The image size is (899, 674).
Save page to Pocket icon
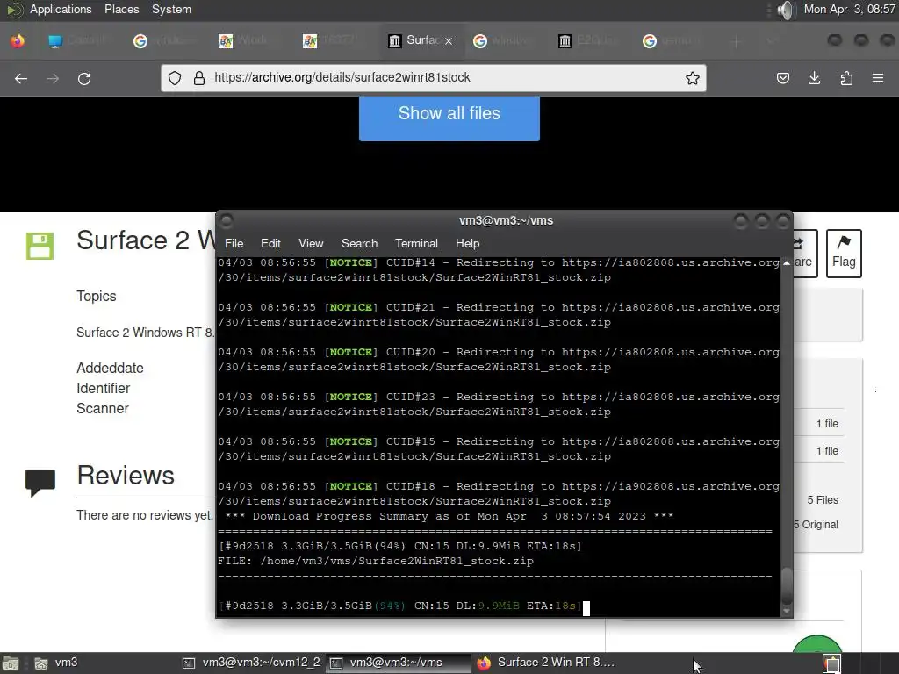(x=782, y=78)
